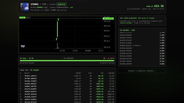Click the HOLDING column header
Screen dimensions: 184x103
(111, 73)
